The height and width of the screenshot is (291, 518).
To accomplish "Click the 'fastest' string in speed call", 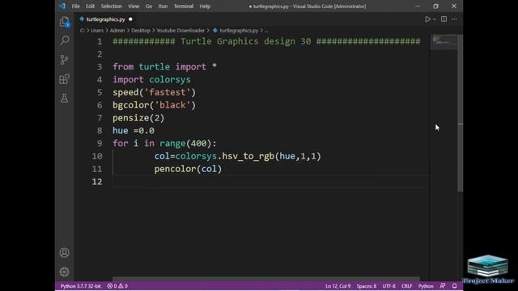I will tap(168, 92).
